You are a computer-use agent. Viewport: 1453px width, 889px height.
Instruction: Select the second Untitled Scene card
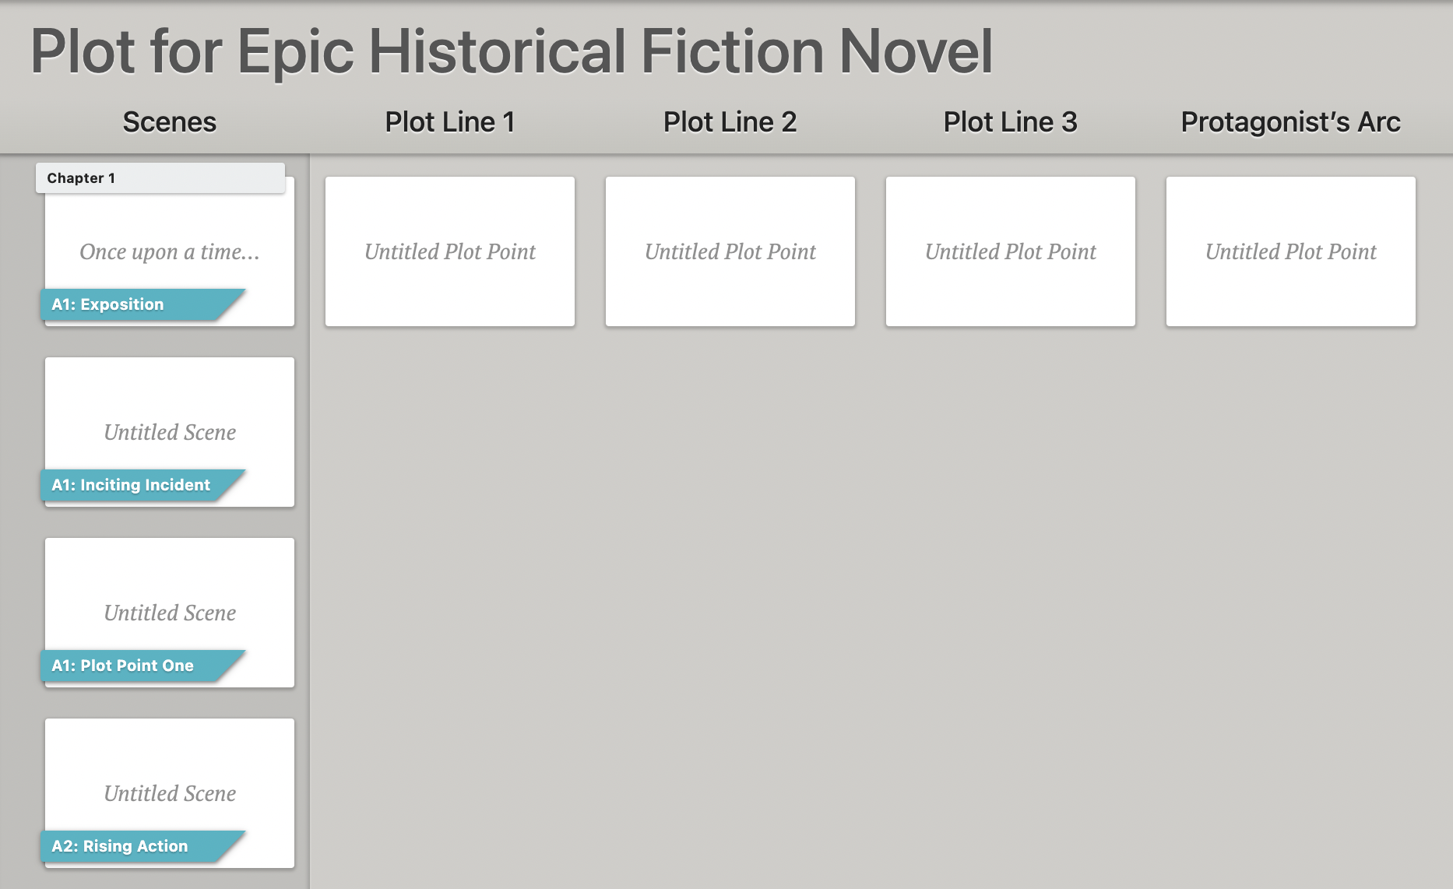pyautogui.click(x=169, y=613)
